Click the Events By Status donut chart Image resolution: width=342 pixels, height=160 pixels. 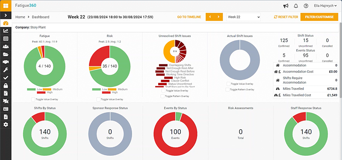(x=175, y=134)
